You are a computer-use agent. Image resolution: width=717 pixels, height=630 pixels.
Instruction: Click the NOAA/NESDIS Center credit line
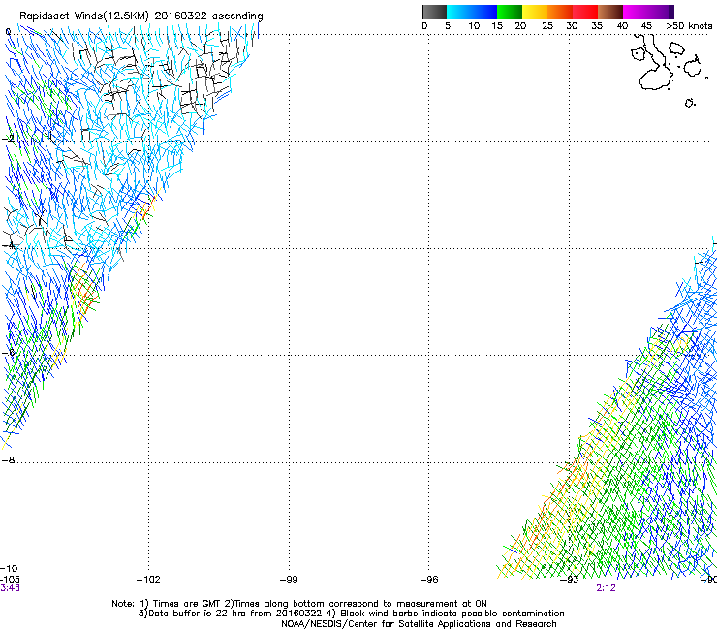pos(419,624)
